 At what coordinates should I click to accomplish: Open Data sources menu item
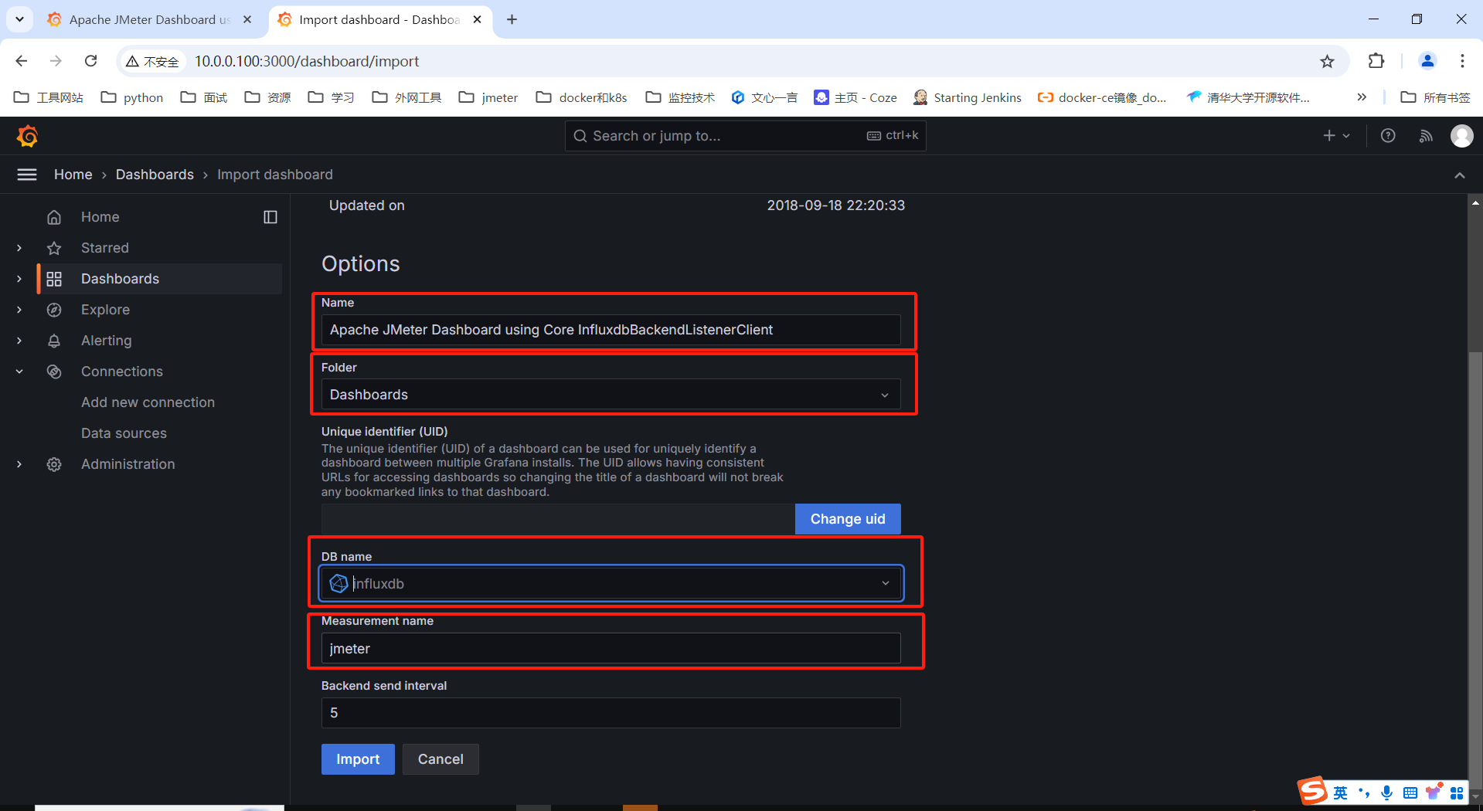(x=124, y=433)
